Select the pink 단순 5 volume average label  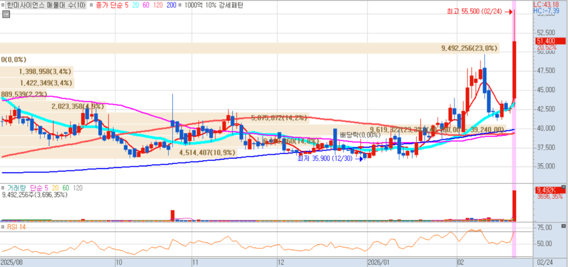click(x=39, y=188)
